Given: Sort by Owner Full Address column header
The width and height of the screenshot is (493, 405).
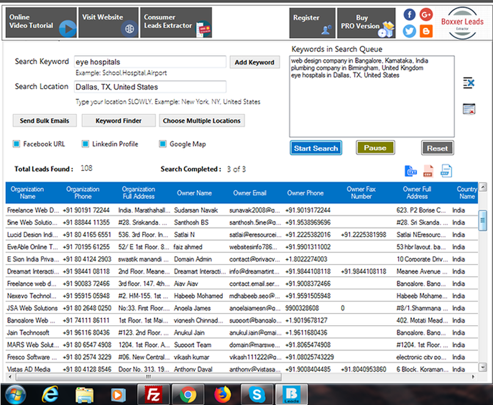Looking at the screenshot, I should (x=417, y=193).
